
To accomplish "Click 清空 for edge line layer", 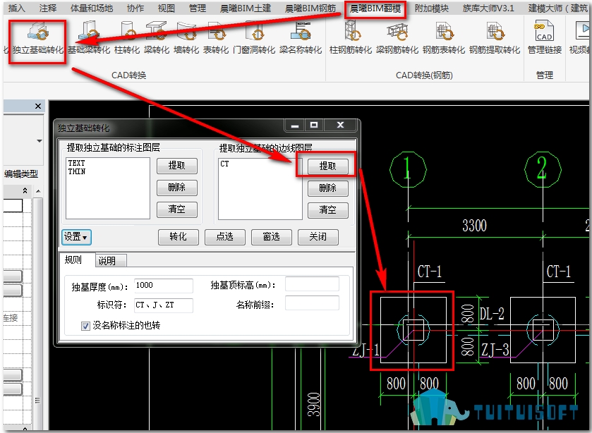I will 327,210.
